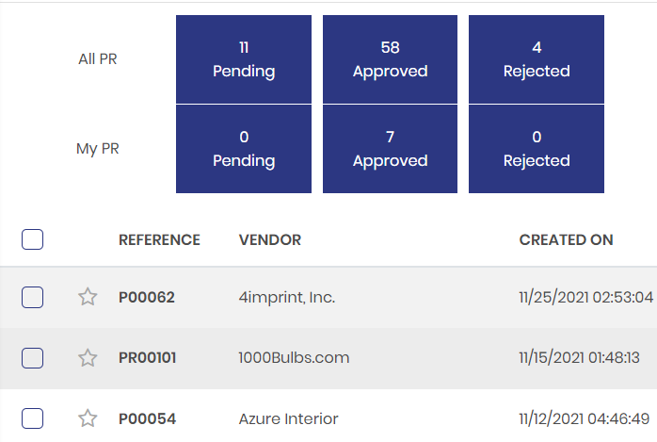The height and width of the screenshot is (442, 657).
Task: Select the P00062 row checkbox
Action: [x=32, y=298]
